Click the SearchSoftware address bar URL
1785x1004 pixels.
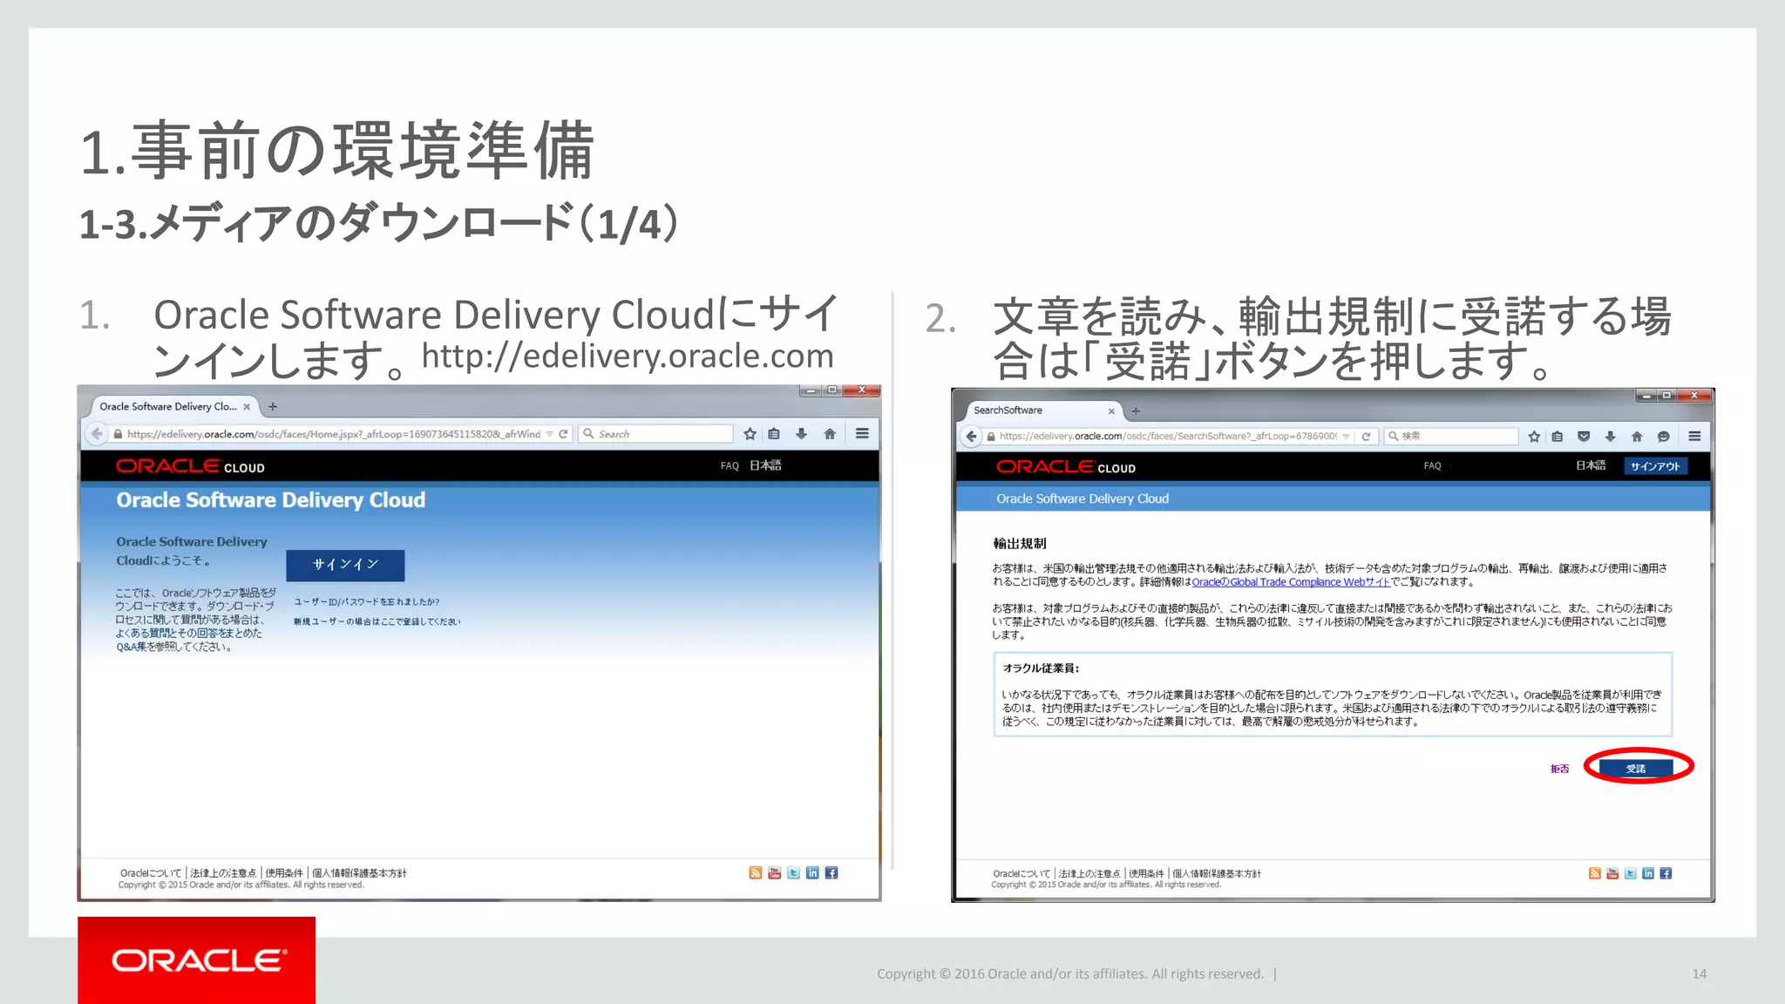pyautogui.click(x=1168, y=437)
